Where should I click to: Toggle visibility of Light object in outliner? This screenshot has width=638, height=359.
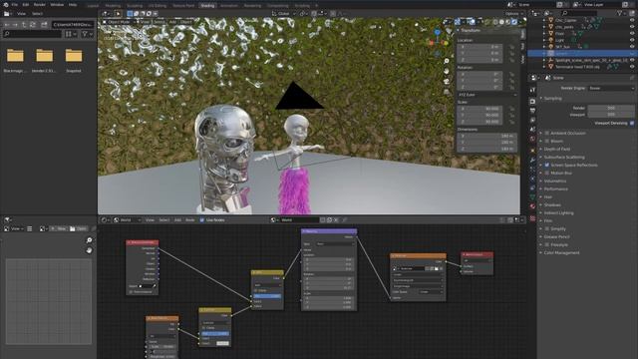coord(632,40)
